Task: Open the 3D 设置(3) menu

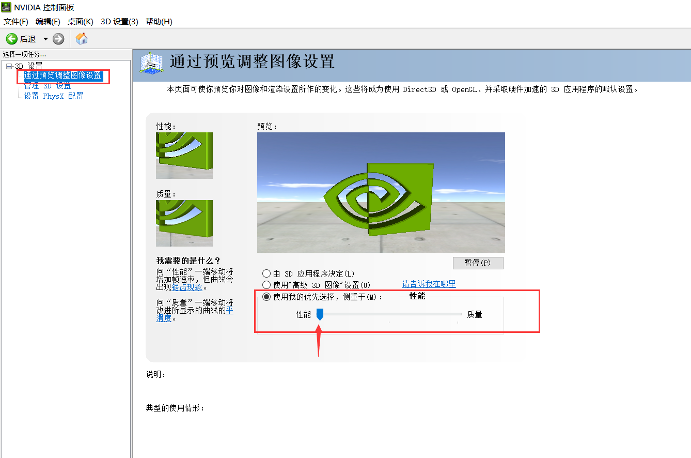Action: click(x=119, y=21)
